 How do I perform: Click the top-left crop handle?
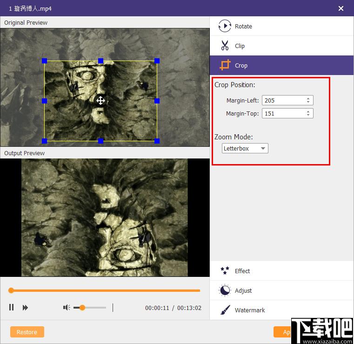pyautogui.click(x=44, y=61)
